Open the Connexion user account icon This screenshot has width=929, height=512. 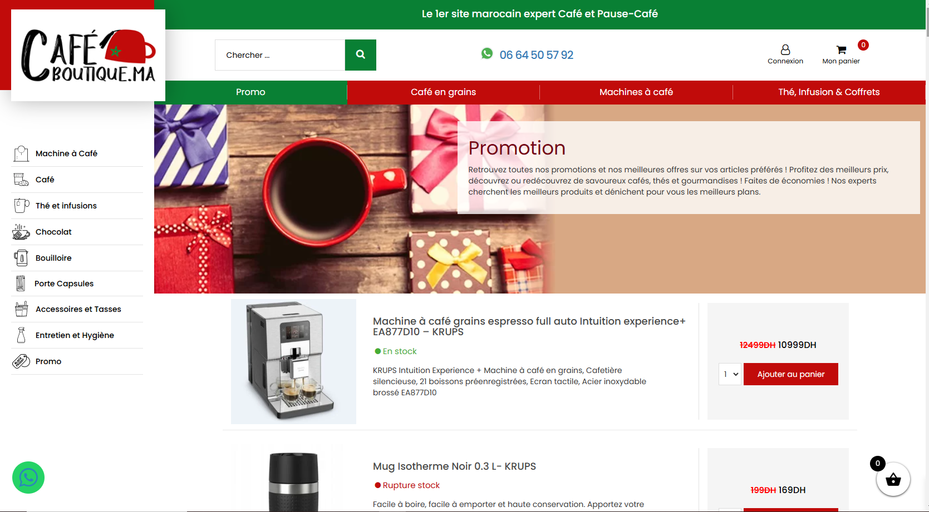point(785,50)
